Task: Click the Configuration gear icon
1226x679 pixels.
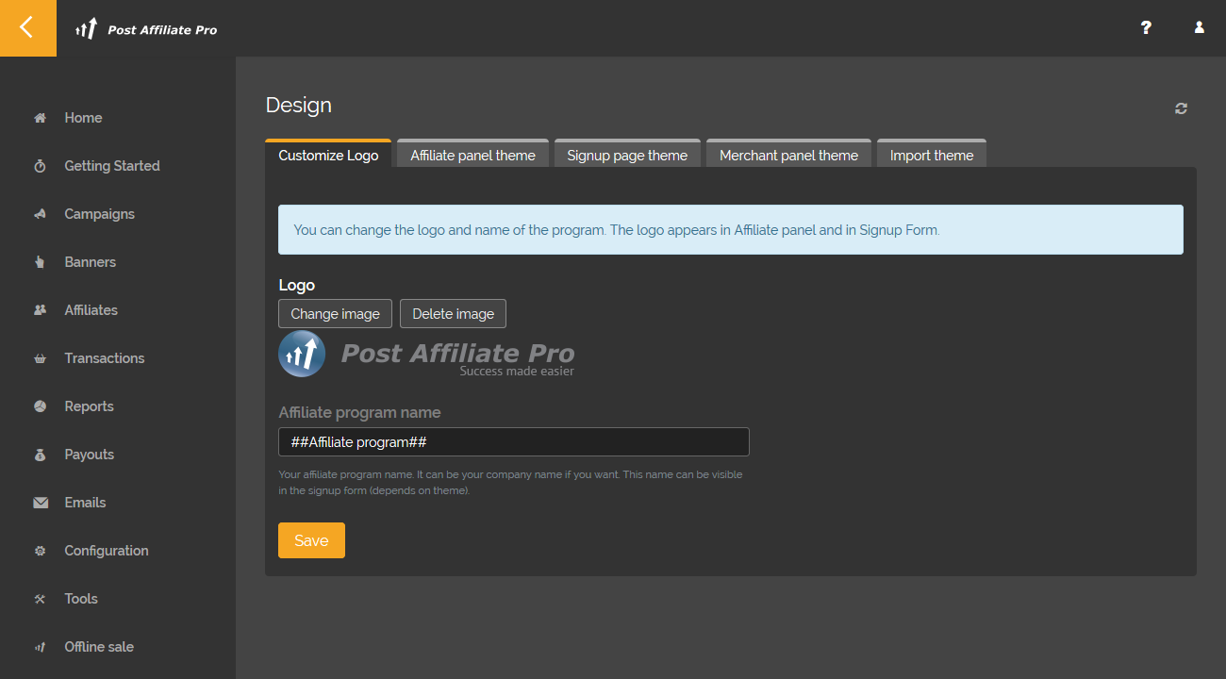Action: point(40,551)
